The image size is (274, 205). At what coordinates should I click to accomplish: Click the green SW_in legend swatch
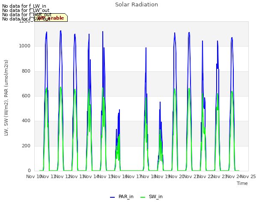[x=143, y=197]
